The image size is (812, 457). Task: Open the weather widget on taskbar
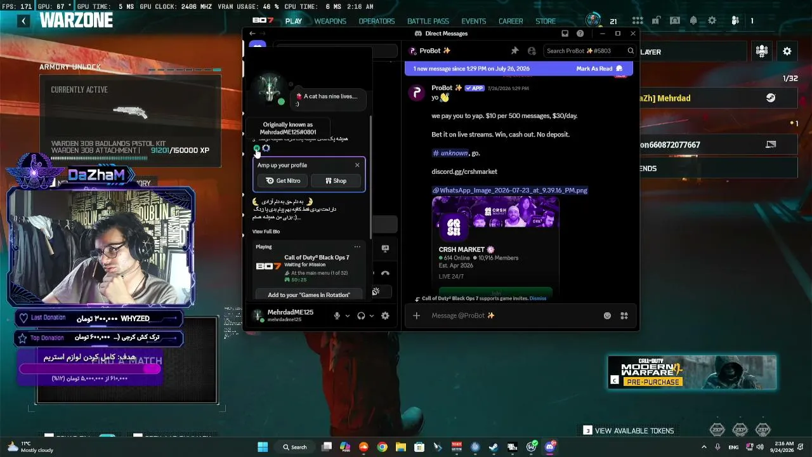click(x=29, y=447)
